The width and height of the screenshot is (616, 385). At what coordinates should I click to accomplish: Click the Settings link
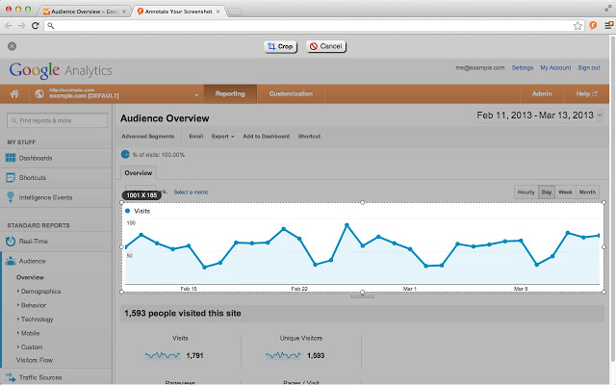523,68
